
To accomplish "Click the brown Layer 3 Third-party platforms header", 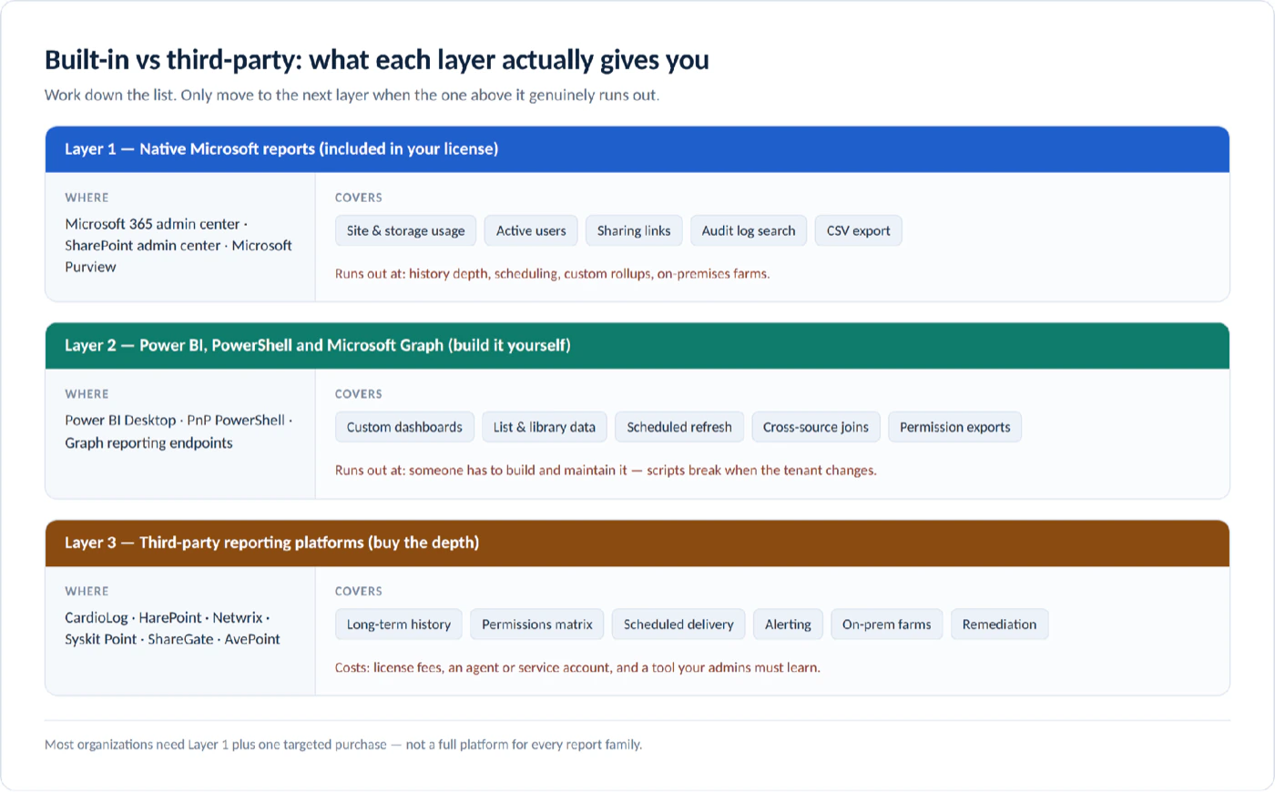I will (637, 543).
